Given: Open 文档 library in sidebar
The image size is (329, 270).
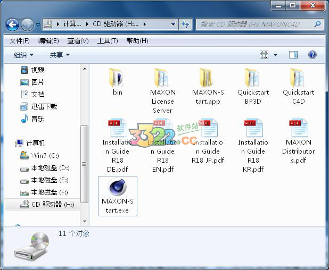Looking at the screenshot, I should pyautogui.click(x=32, y=94).
